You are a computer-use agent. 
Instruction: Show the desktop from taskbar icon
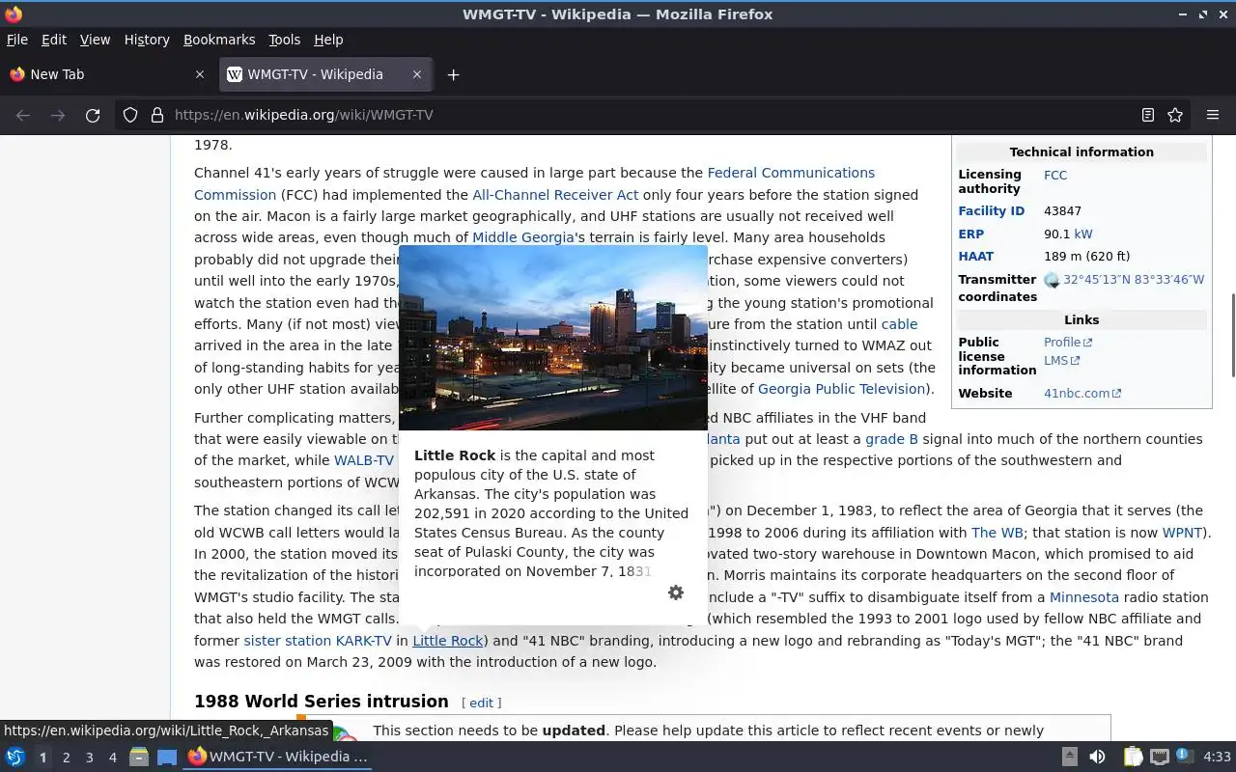tap(167, 757)
